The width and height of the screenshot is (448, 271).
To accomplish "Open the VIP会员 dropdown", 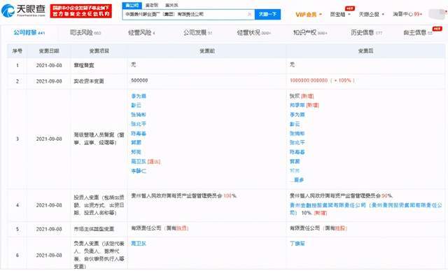I will (x=309, y=14).
